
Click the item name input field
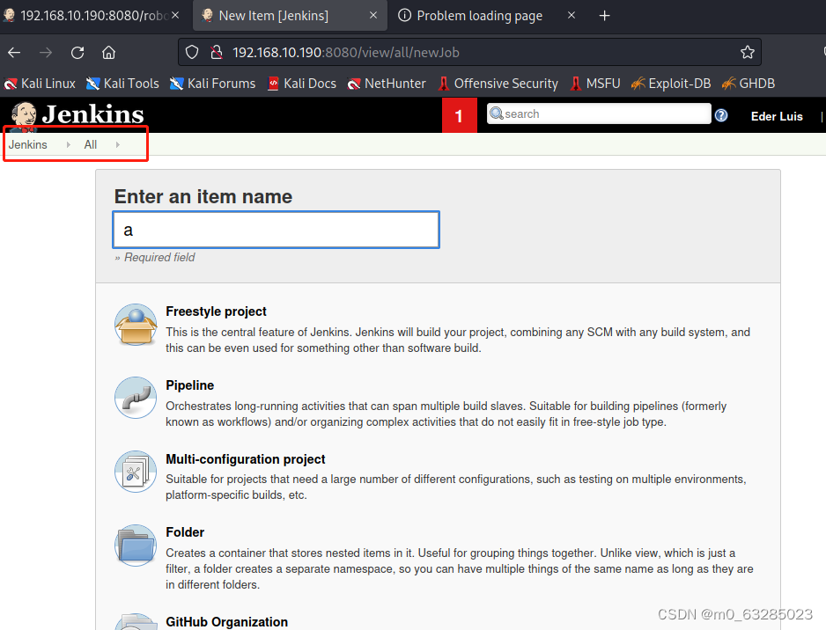(276, 230)
